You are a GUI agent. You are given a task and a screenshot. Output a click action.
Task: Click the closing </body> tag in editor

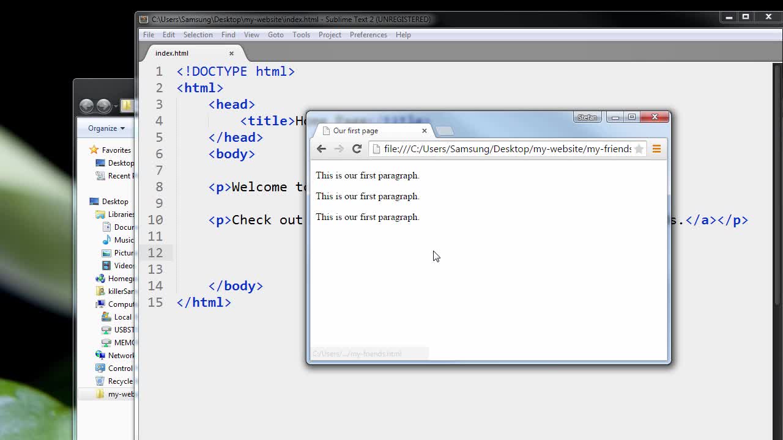[236, 286]
